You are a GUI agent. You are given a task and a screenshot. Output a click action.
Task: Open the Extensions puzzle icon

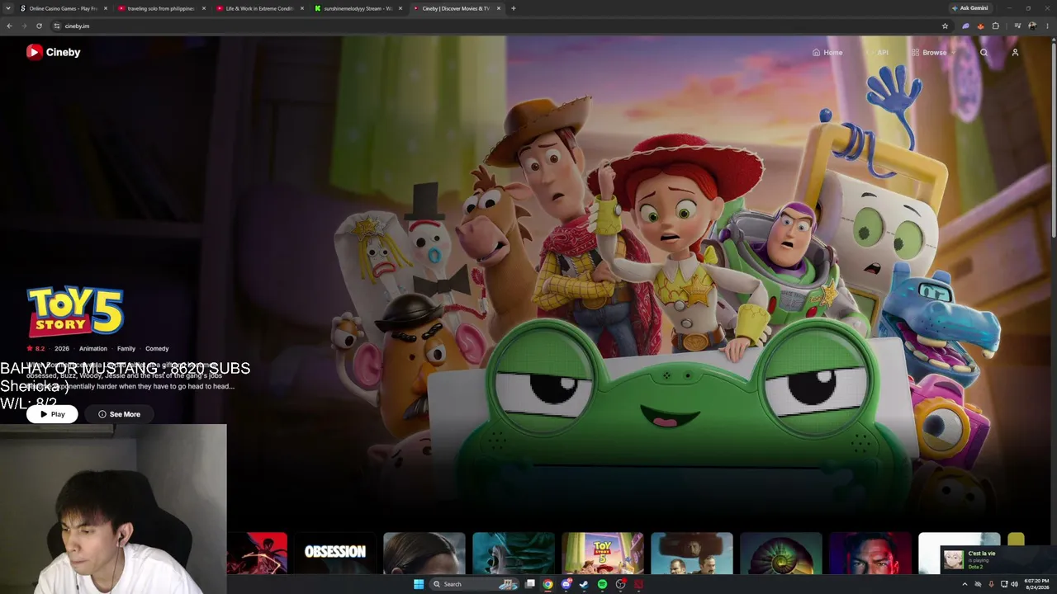pos(995,26)
